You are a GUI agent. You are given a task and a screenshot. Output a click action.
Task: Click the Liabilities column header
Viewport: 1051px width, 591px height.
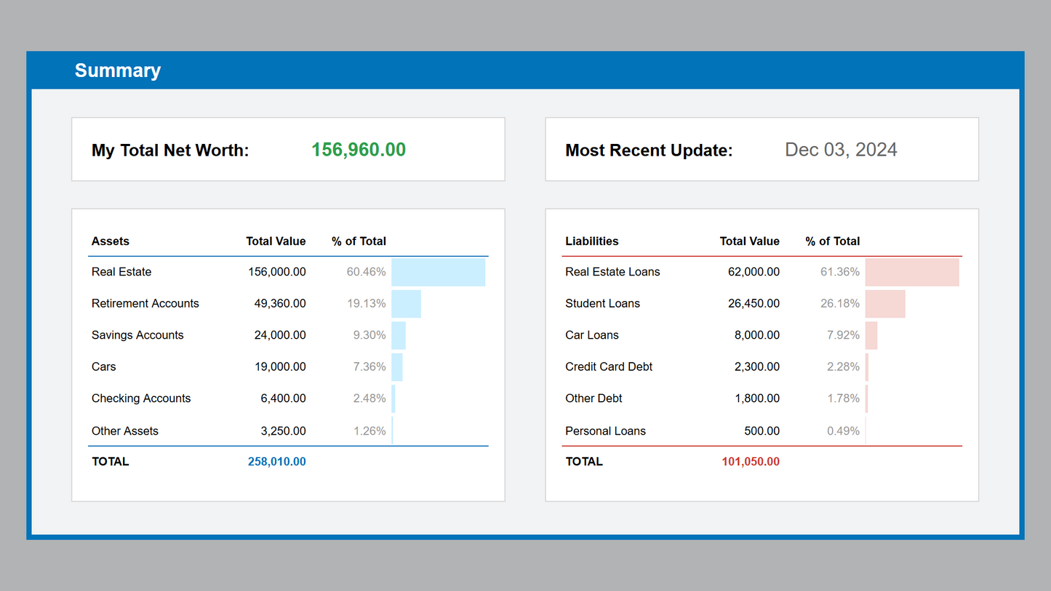click(592, 241)
